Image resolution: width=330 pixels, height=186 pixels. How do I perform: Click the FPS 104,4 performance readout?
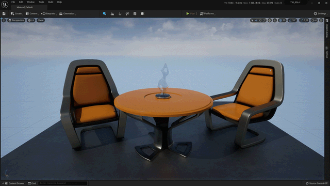tap(228, 3)
